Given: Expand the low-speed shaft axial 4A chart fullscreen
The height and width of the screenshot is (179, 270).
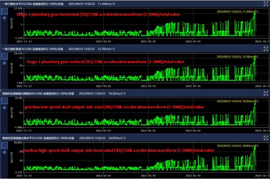Looking at the screenshot, I should point(266,93).
